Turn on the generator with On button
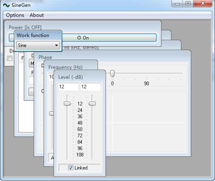The height and width of the screenshot is (181, 215). pos(109,38)
